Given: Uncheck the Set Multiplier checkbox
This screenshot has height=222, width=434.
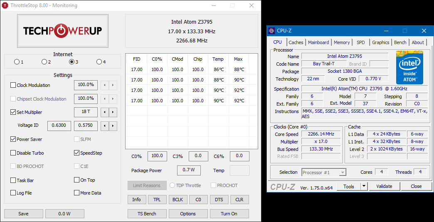Looking at the screenshot, I should (x=13, y=112).
